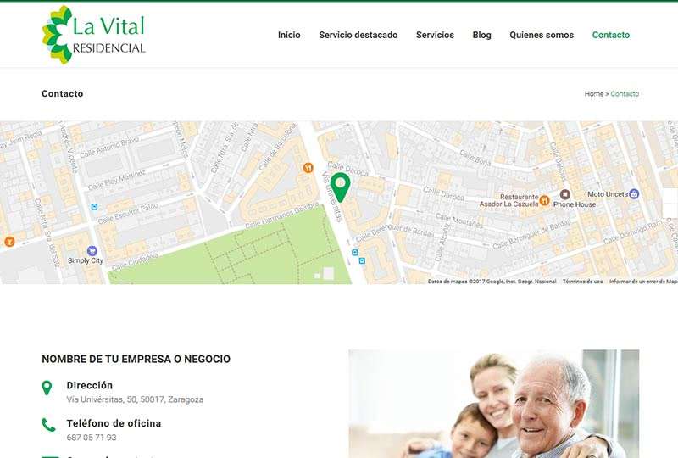Click the blue transit stop icon near Calle Escultor Palao
Image resolution: width=678 pixels, height=458 pixels.
pos(94,207)
